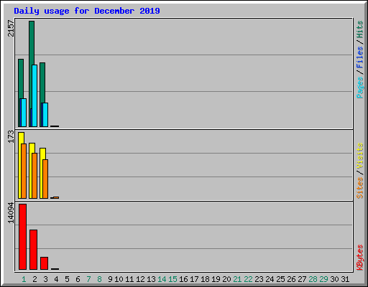Click the red KBytes bar for day 1

coord(22,237)
